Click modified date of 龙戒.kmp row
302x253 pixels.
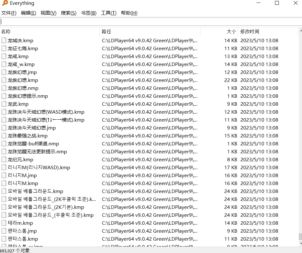[x=259, y=57]
